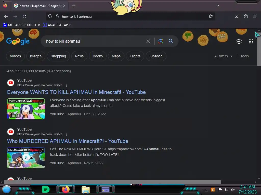Open network status tray icon
The image size is (261, 195).
click(226, 189)
